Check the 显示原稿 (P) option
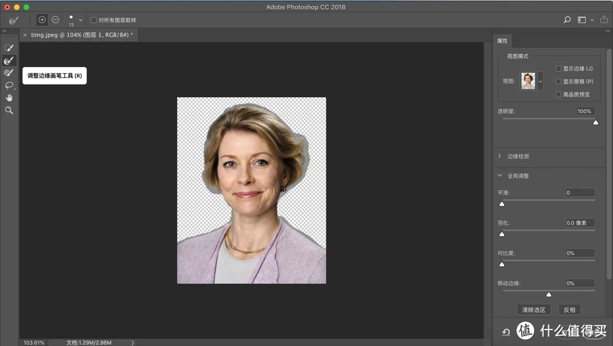Screen dimensions: 613x346 [559, 81]
